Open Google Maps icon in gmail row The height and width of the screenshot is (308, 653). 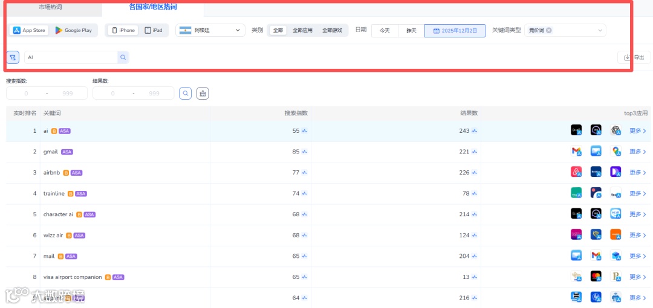(x=616, y=151)
